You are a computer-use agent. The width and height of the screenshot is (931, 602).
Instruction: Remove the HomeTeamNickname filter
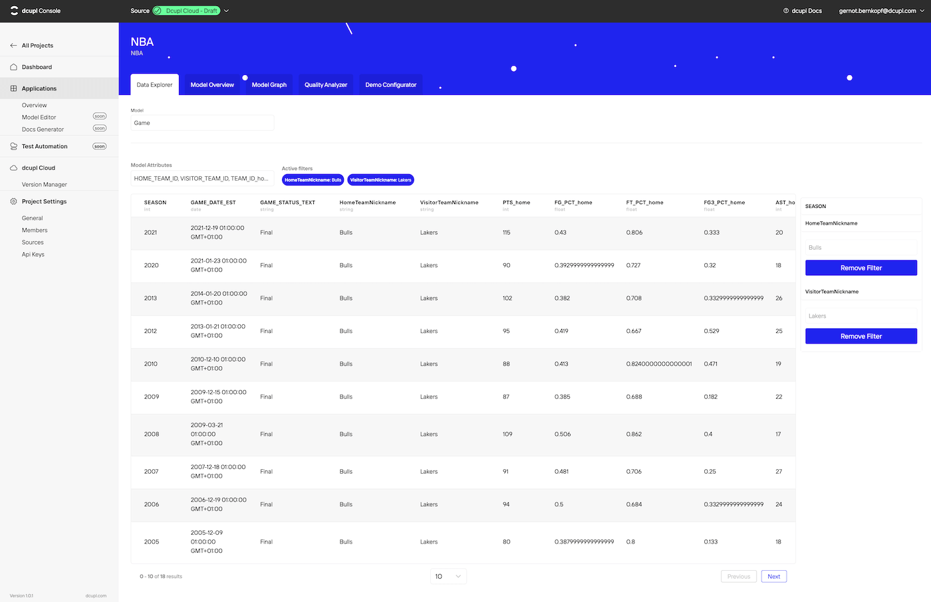861,268
